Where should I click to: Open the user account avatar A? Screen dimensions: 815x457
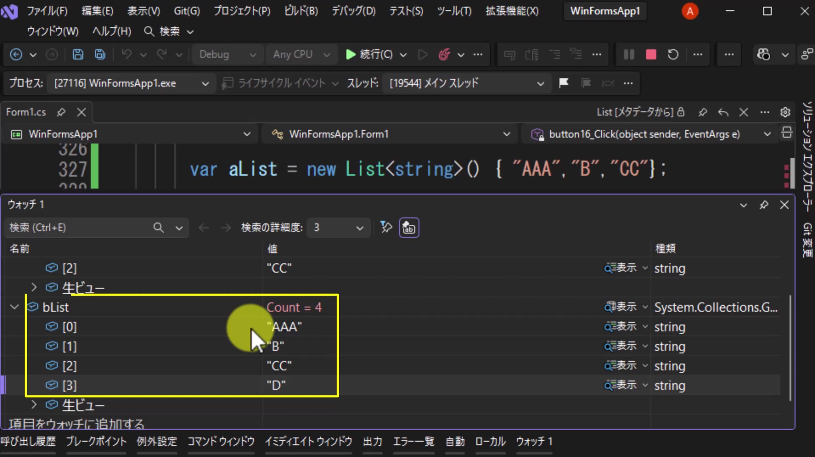[690, 11]
